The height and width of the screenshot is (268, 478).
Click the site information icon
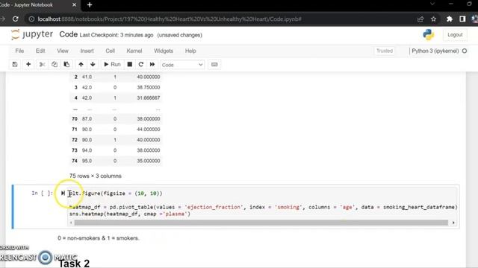pyautogui.click(x=31, y=19)
